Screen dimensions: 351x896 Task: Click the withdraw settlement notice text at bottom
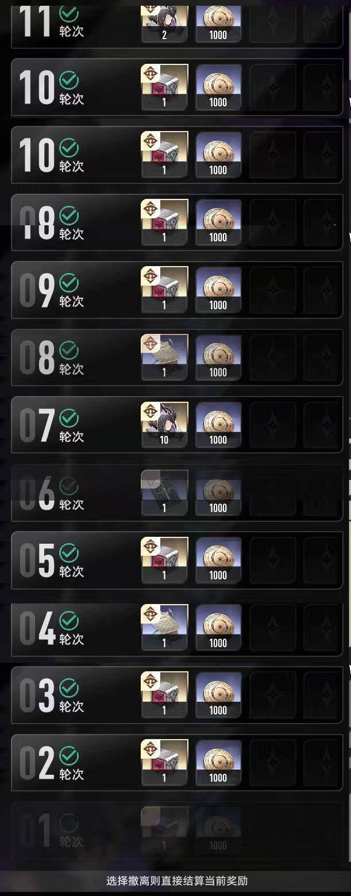pyautogui.click(x=177, y=880)
